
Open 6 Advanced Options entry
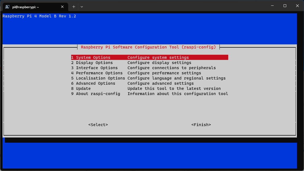(x=149, y=83)
